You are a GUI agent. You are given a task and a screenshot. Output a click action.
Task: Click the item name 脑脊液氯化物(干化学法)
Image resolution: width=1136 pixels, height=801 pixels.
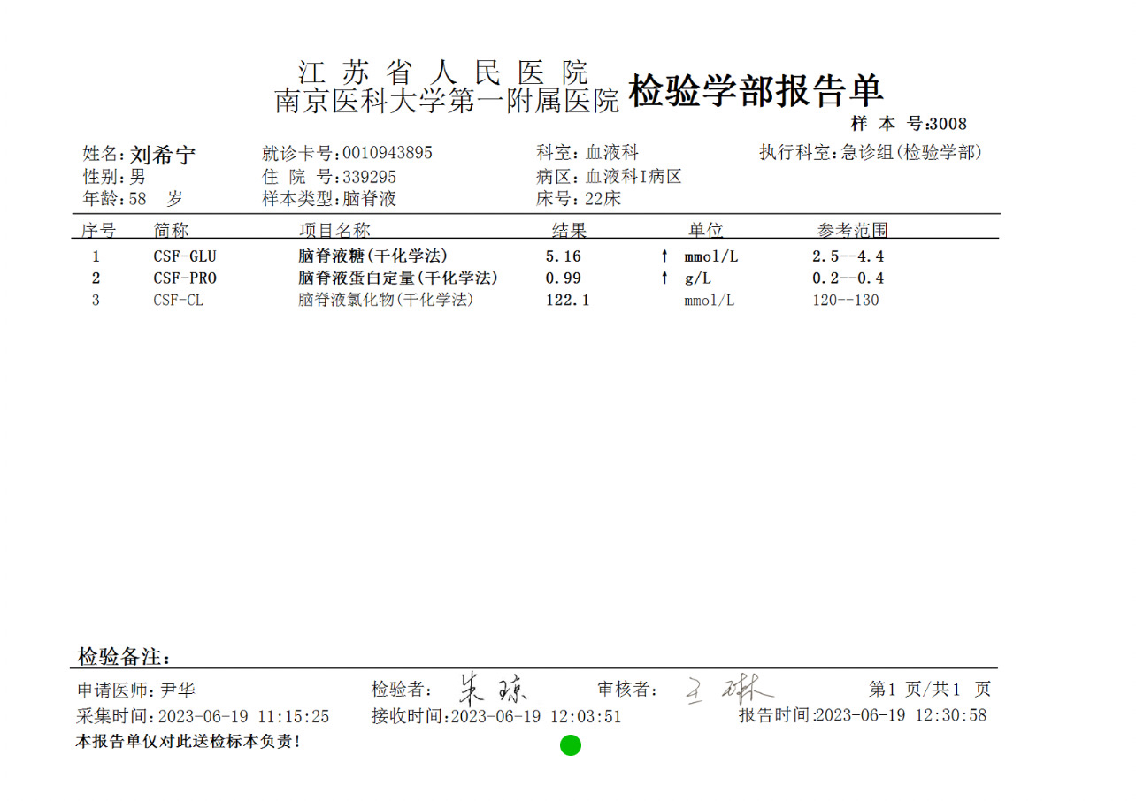pos(386,301)
